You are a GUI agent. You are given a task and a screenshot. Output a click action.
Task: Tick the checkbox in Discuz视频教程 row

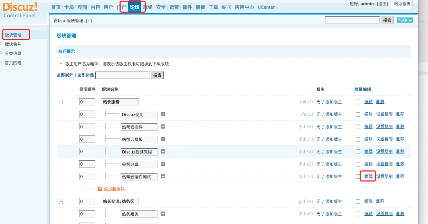tap(358, 152)
